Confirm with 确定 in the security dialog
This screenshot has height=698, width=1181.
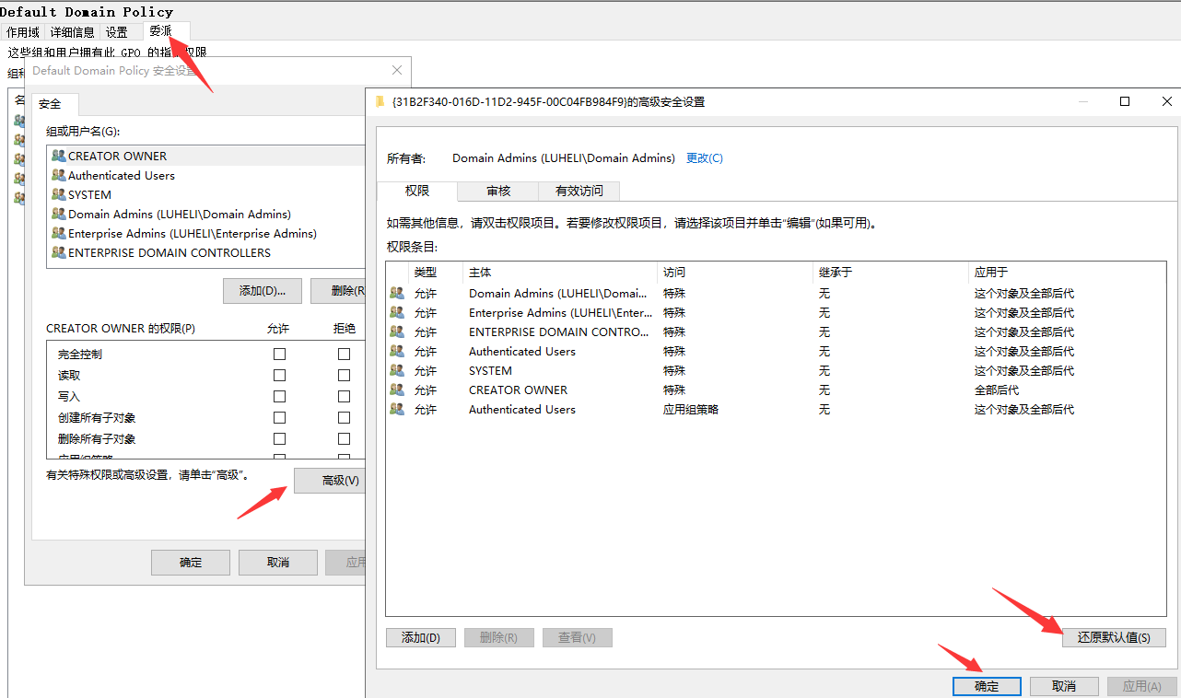[x=191, y=563]
